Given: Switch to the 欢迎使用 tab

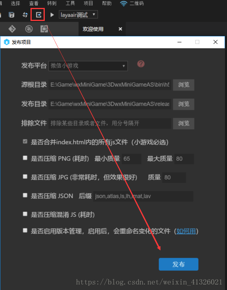Looking at the screenshot, I should [x=93, y=29].
